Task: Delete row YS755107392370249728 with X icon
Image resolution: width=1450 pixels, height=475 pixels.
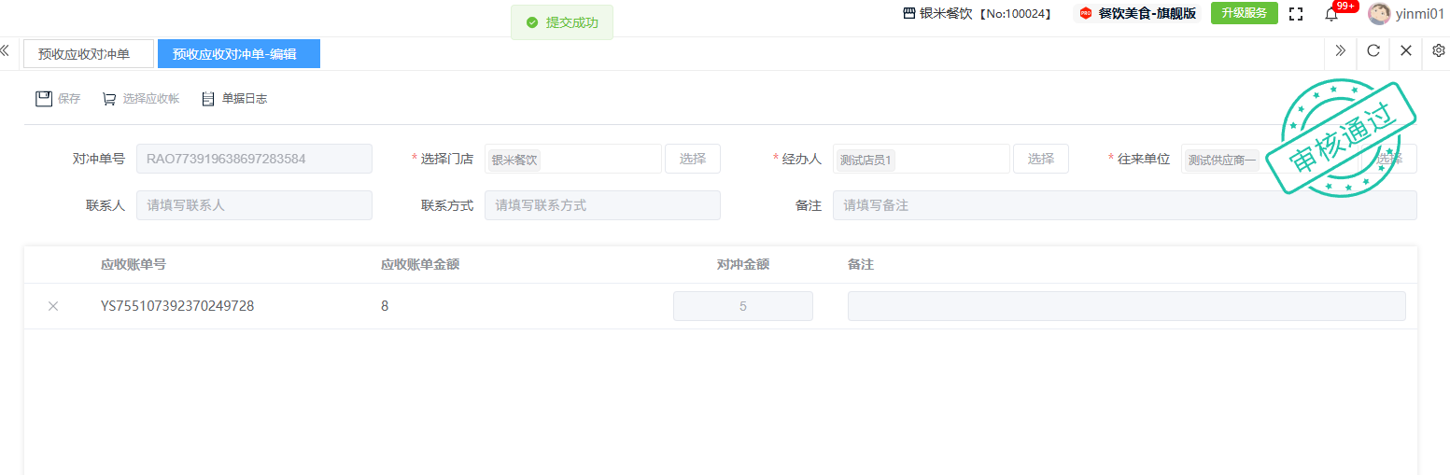Action: pos(53,306)
